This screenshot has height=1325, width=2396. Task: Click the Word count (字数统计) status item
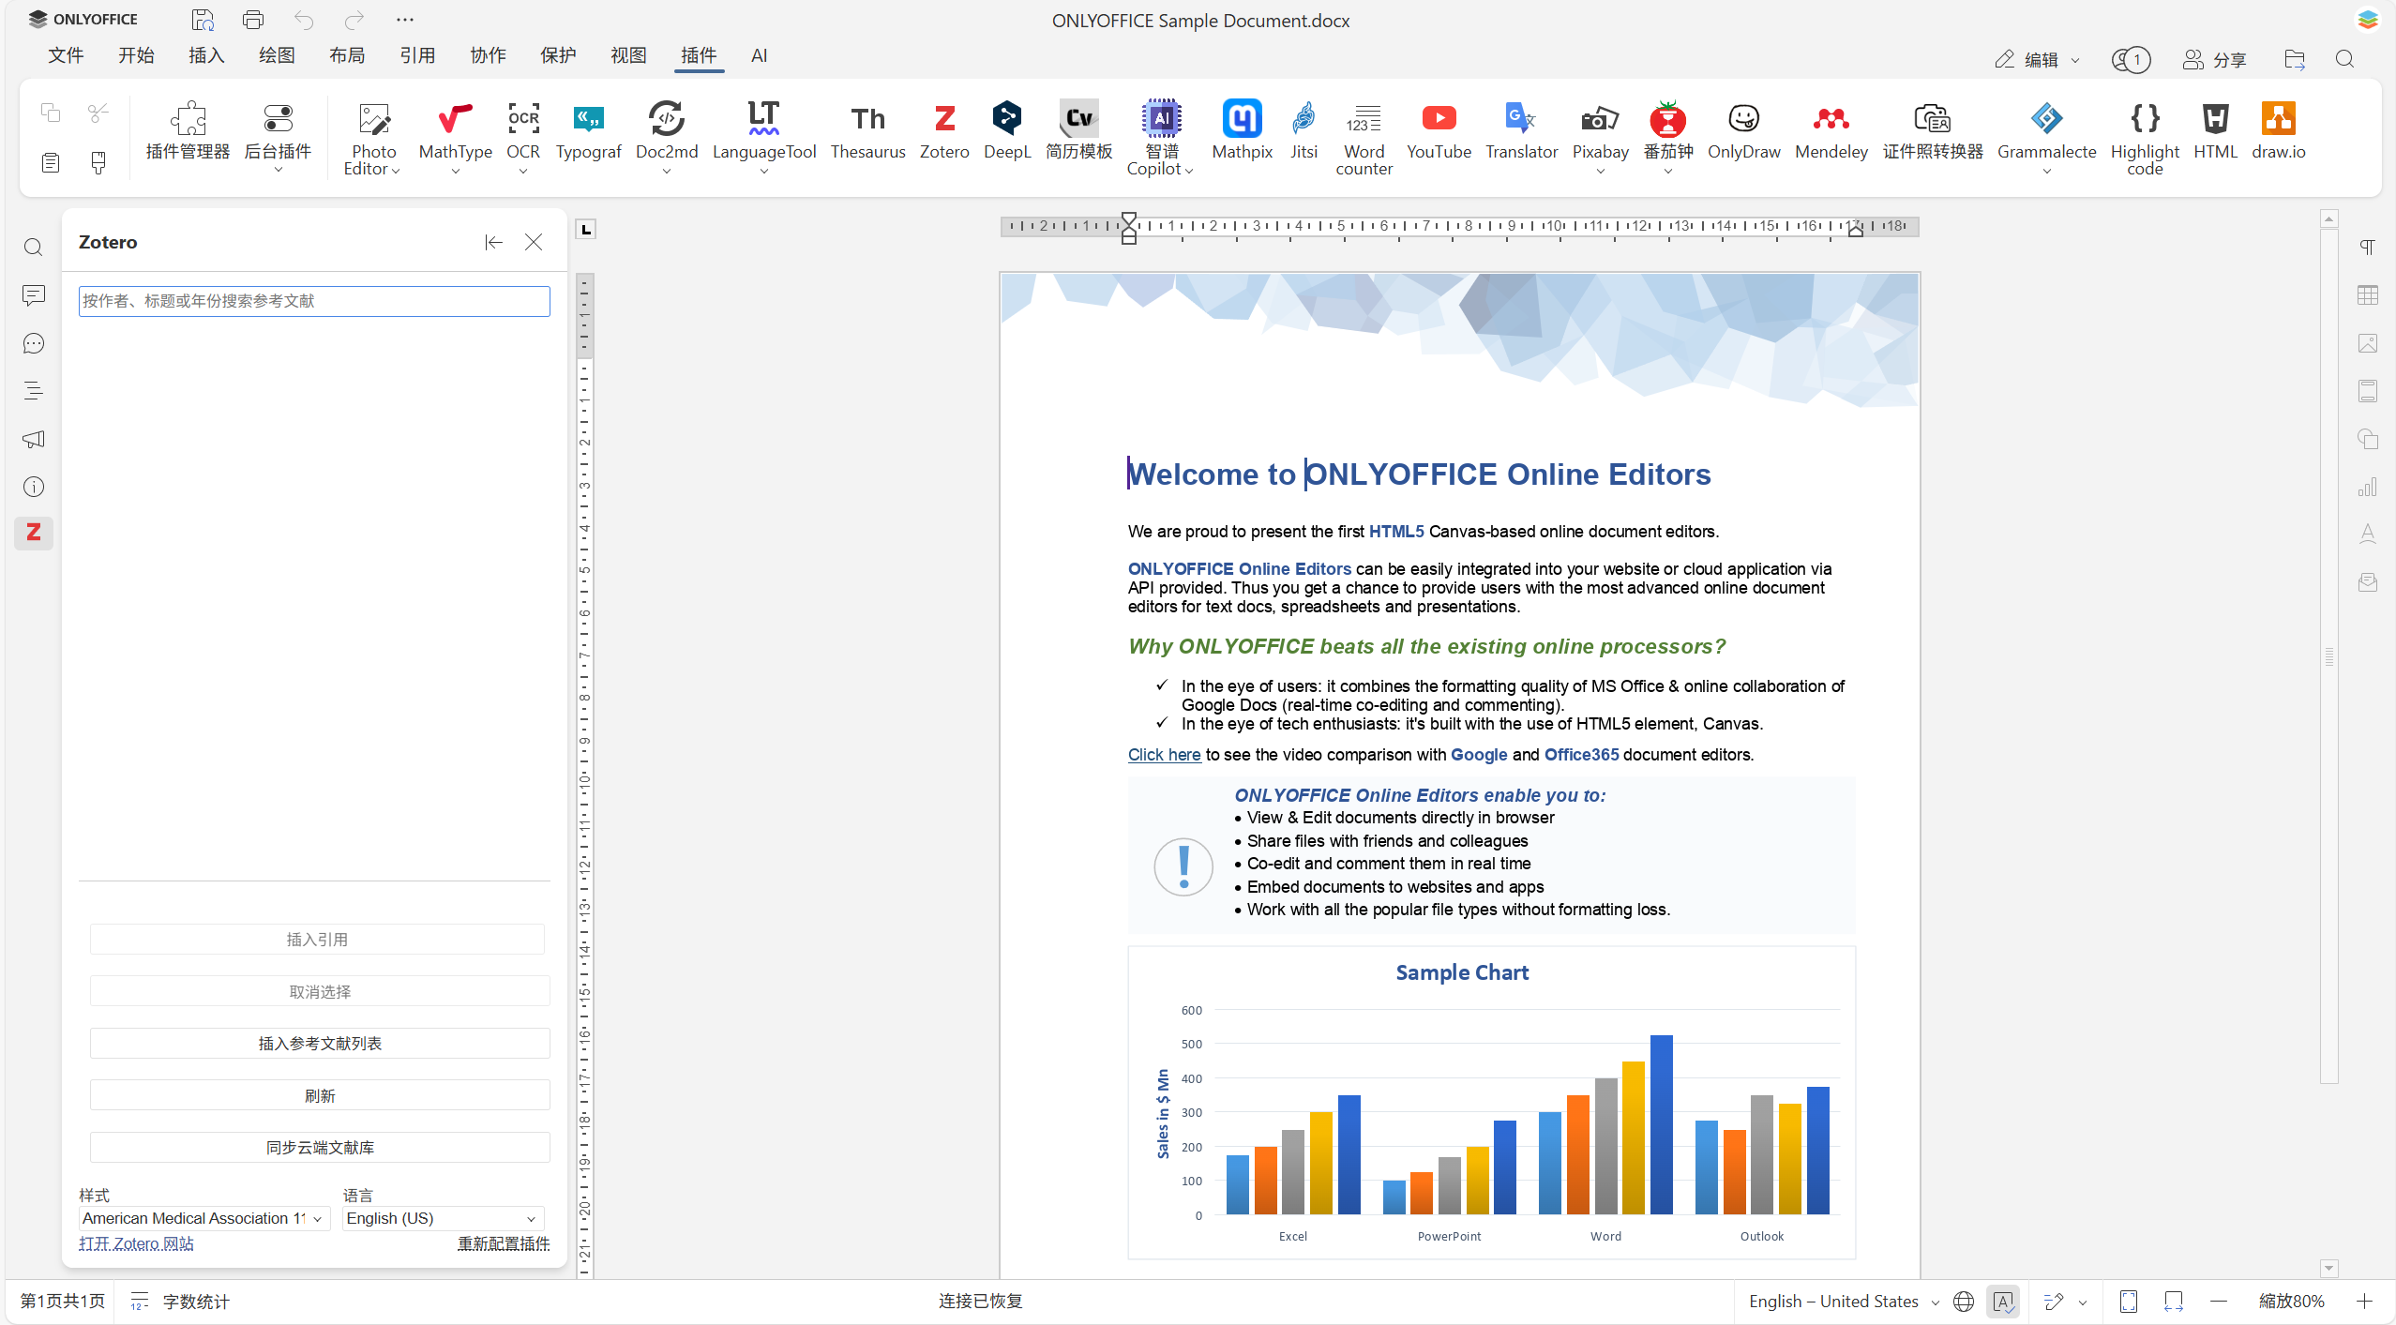180,1302
